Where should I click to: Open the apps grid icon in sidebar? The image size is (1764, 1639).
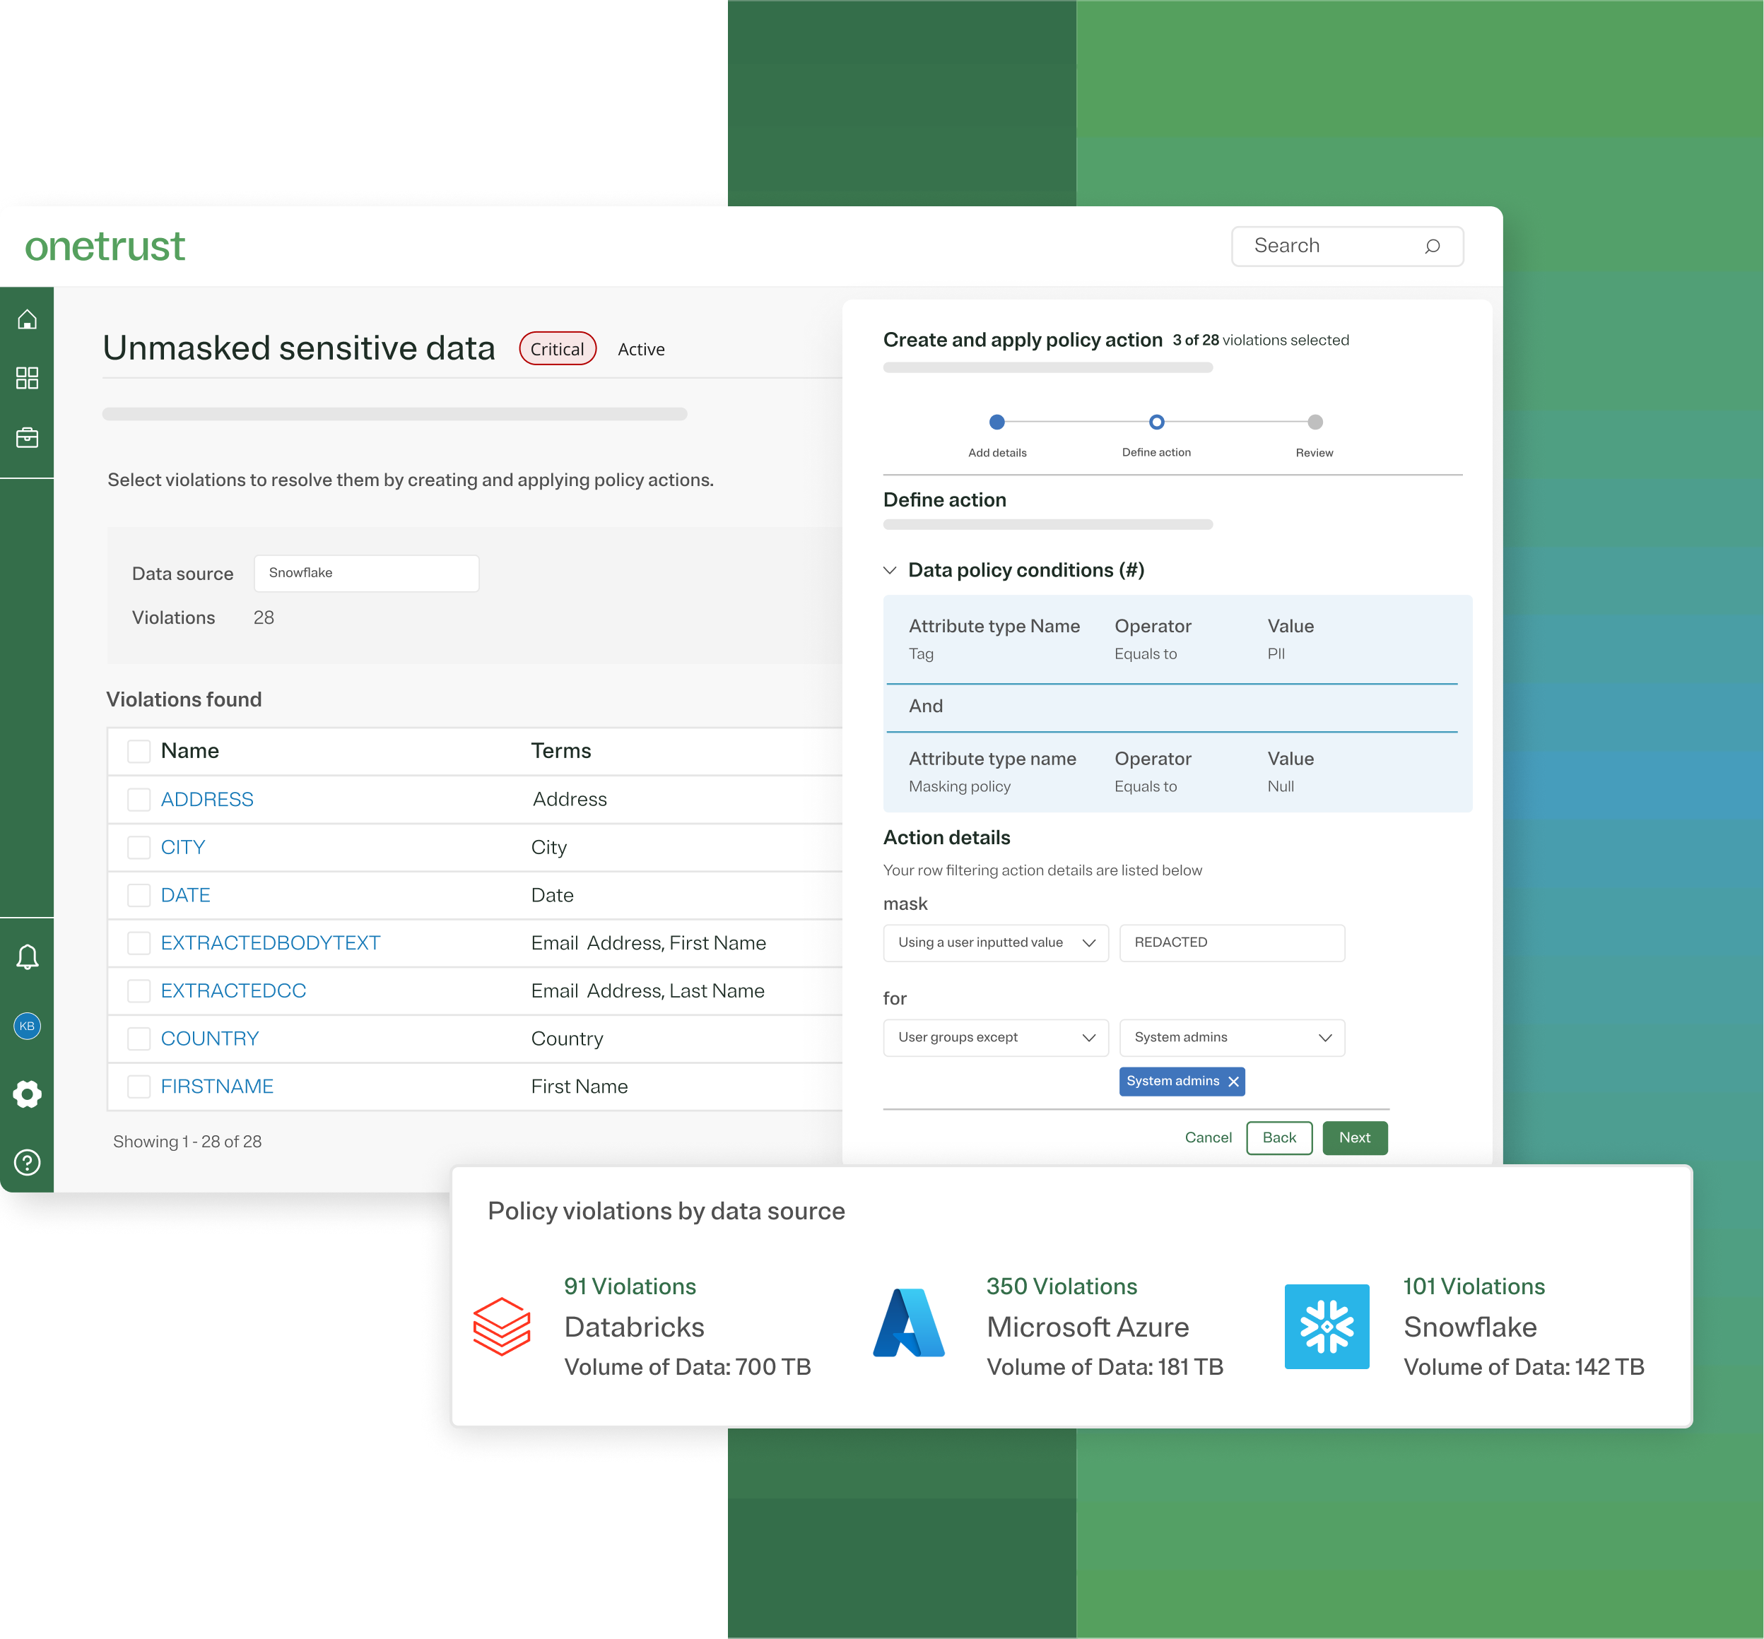(28, 378)
